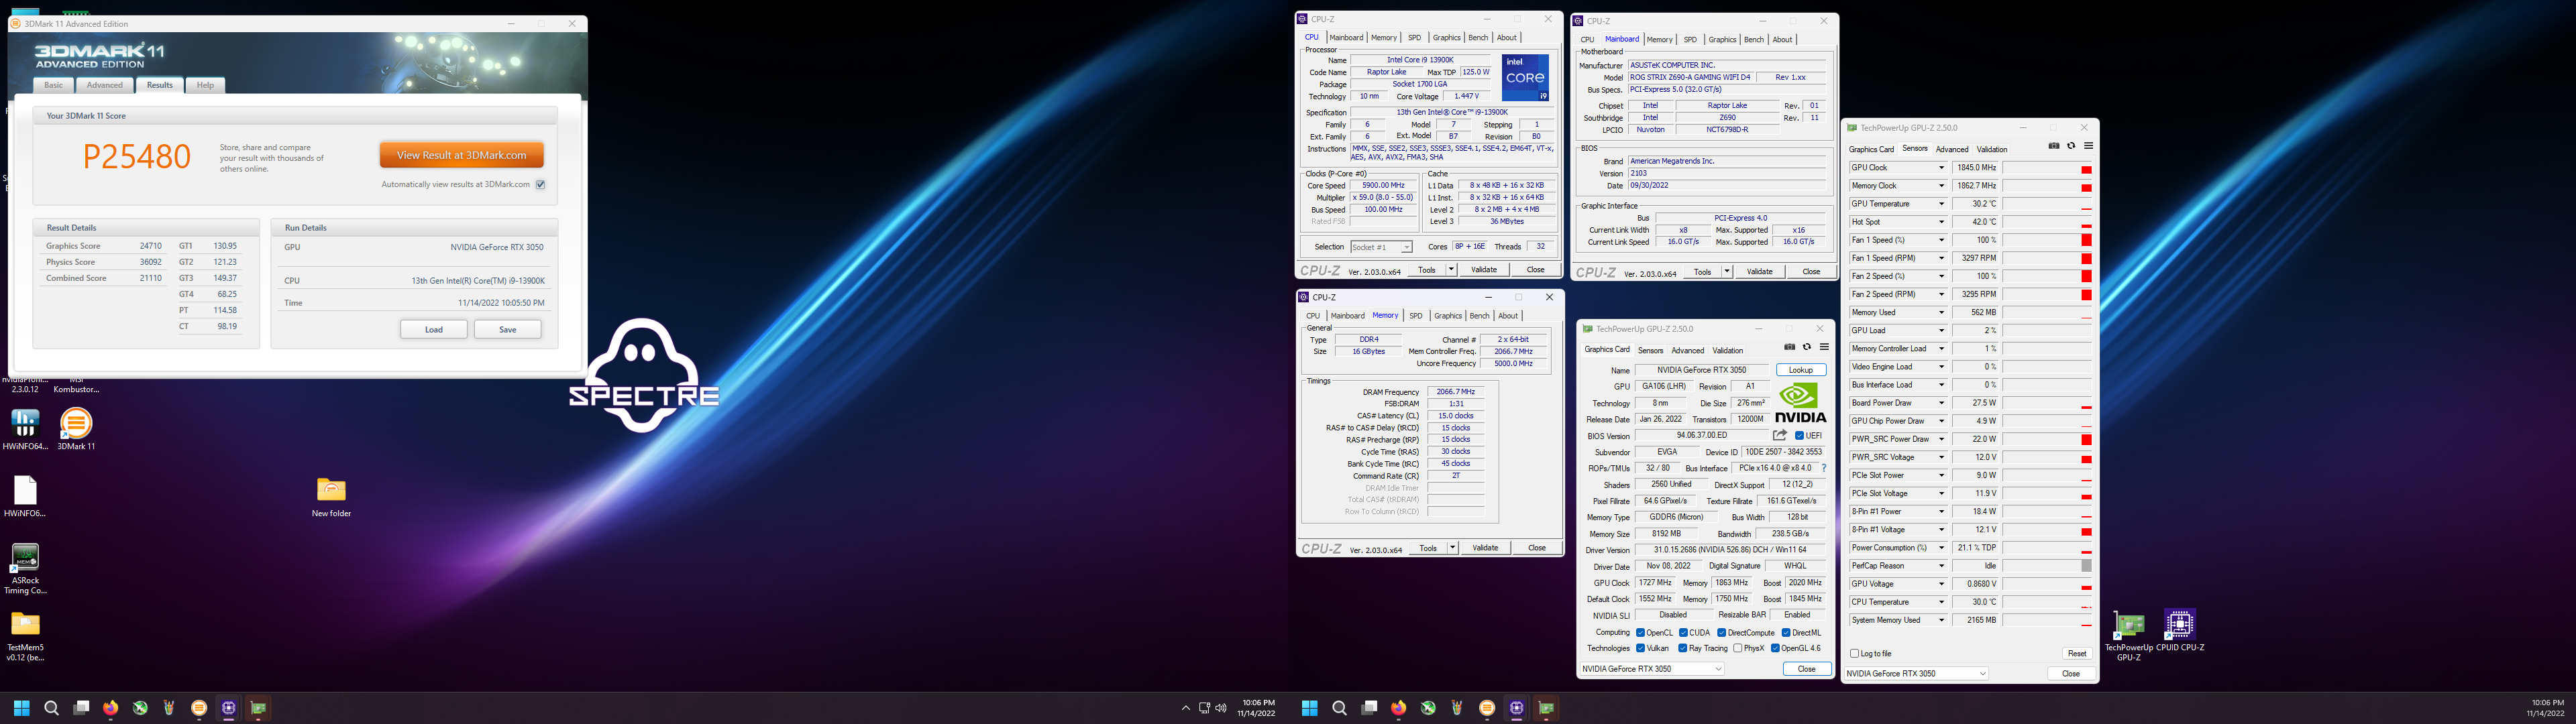Open hamburger menu in GPU-Z Sensors window
Image resolution: width=2576 pixels, height=724 pixels.
coord(2088,146)
